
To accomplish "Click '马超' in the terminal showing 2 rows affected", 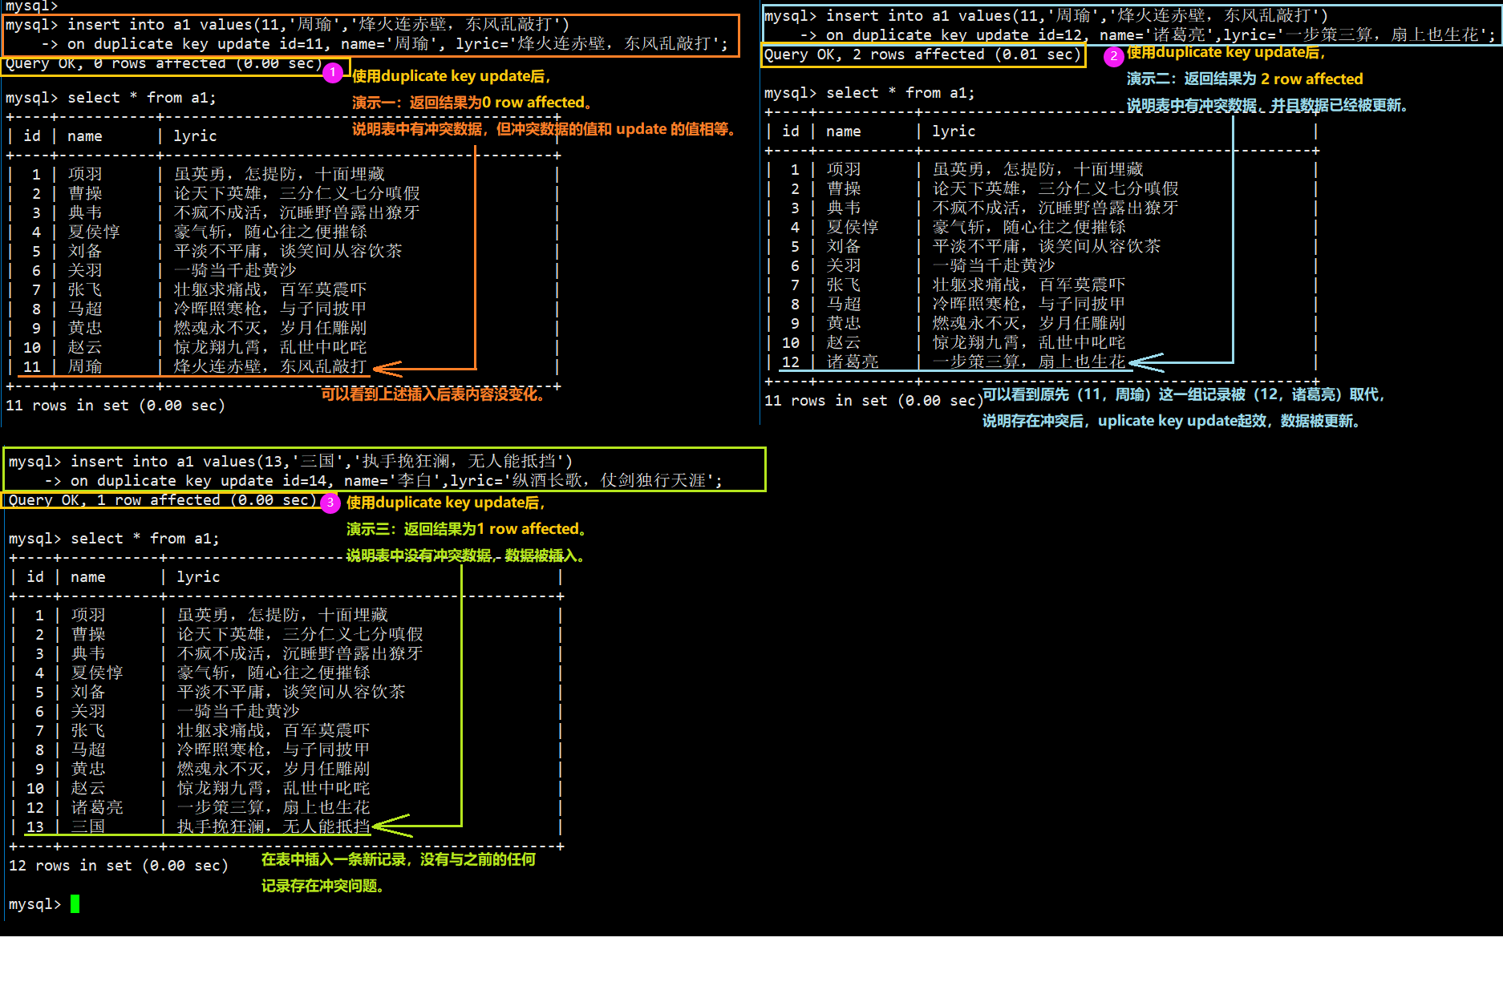I will tap(844, 305).
